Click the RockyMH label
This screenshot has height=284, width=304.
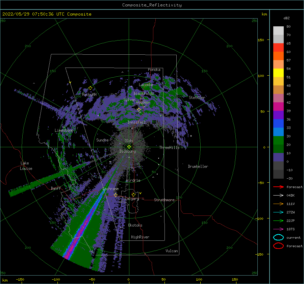point(89,95)
